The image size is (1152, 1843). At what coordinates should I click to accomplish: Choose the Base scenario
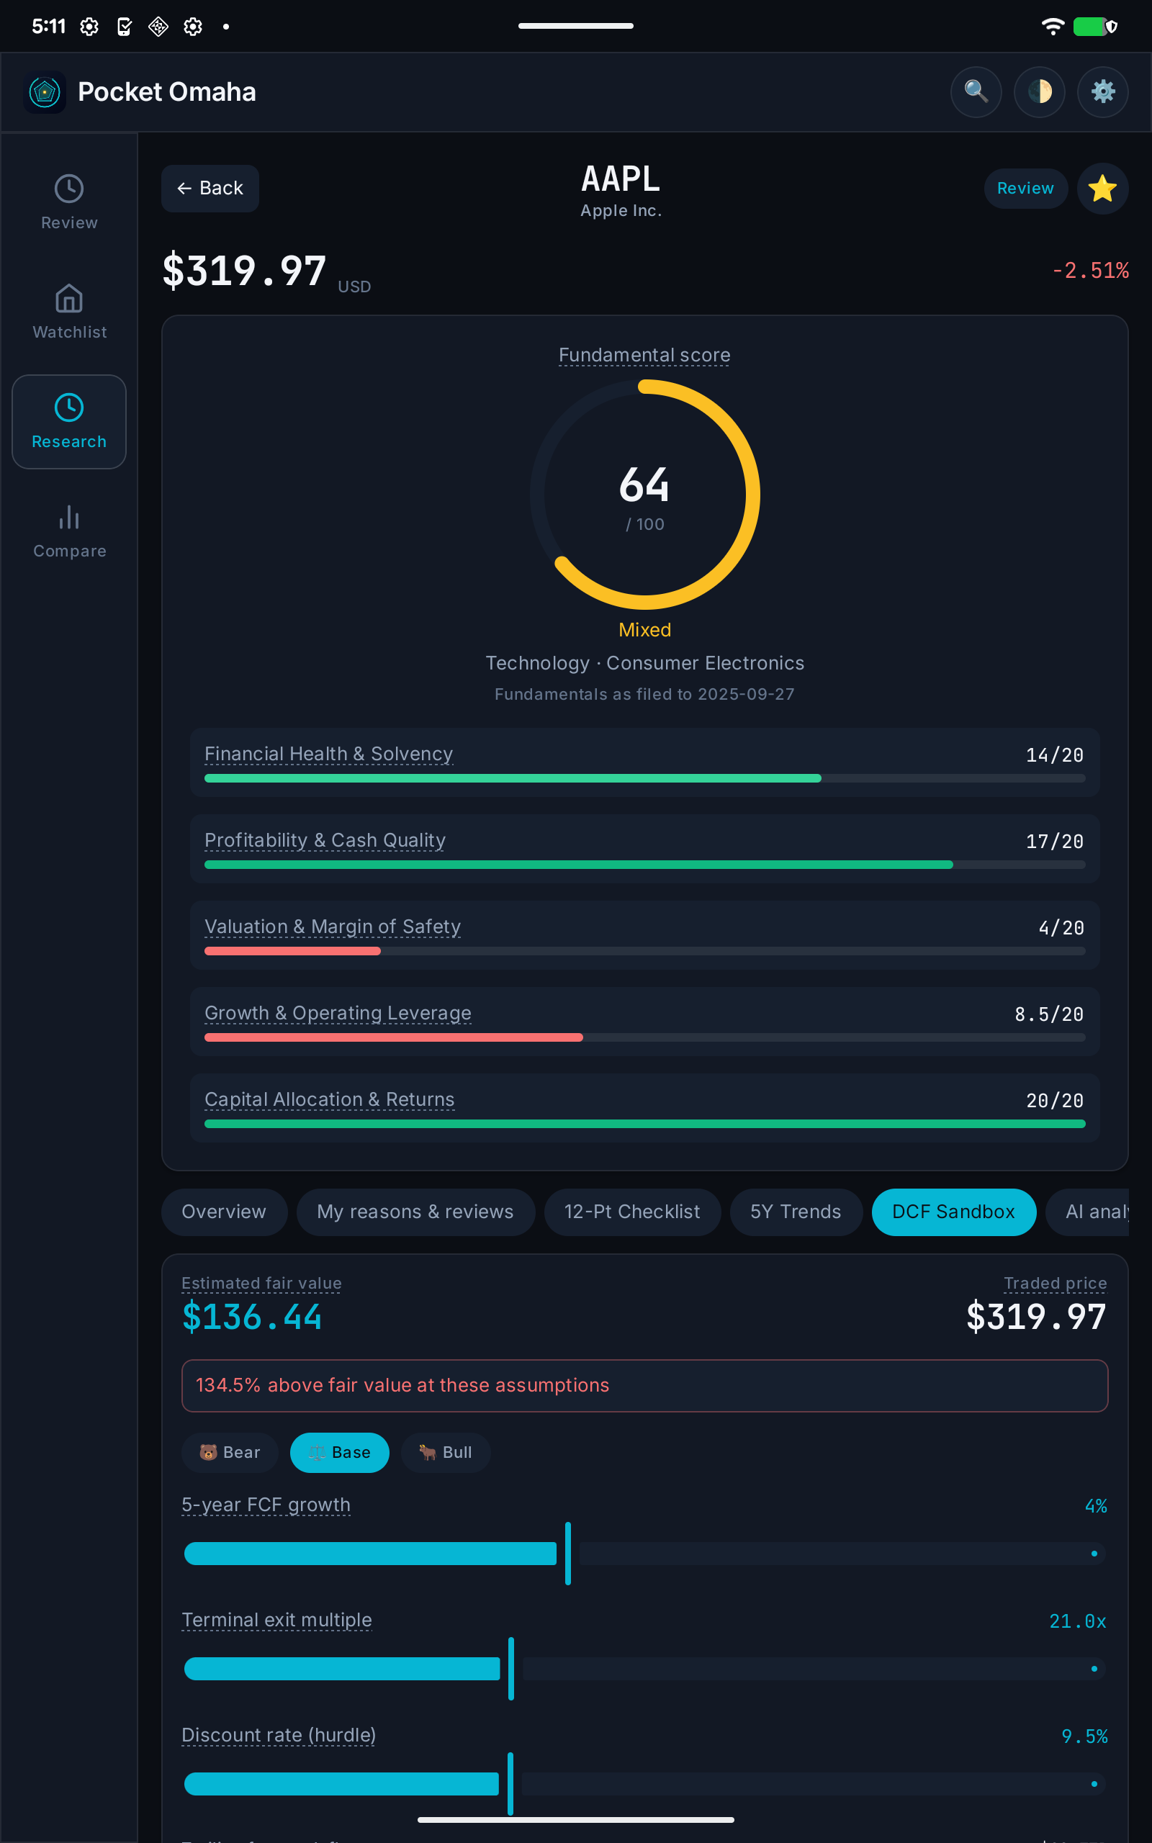click(339, 1452)
